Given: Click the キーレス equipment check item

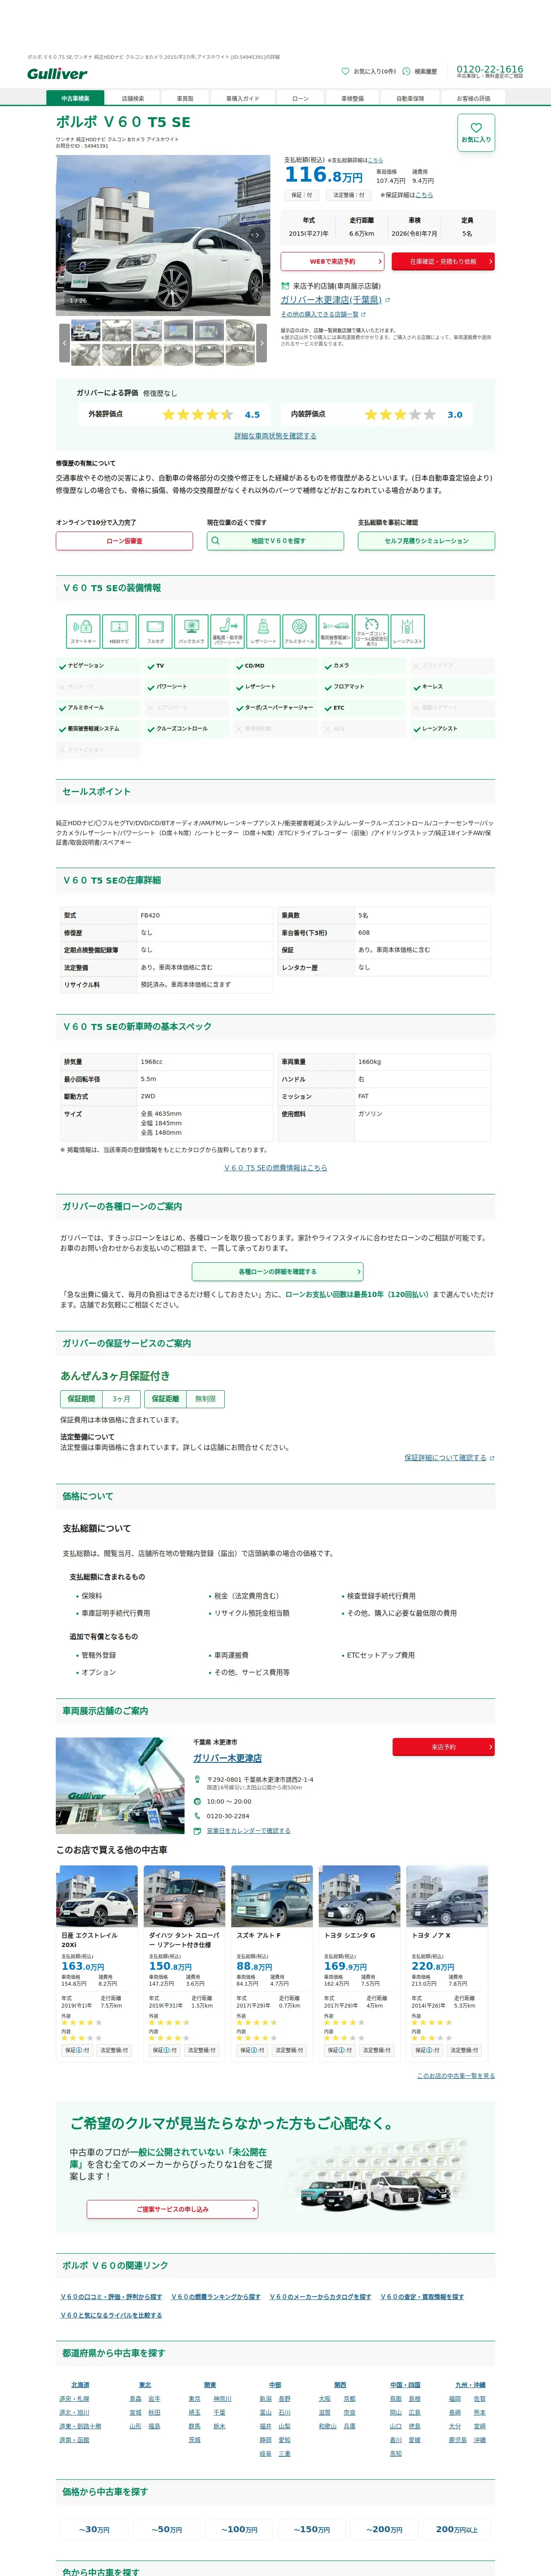Looking at the screenshot, I should 453,687.
